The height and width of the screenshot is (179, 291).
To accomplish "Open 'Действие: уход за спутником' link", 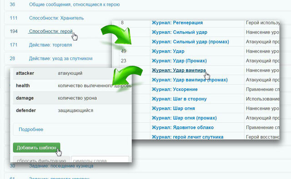I will point(60,58).
